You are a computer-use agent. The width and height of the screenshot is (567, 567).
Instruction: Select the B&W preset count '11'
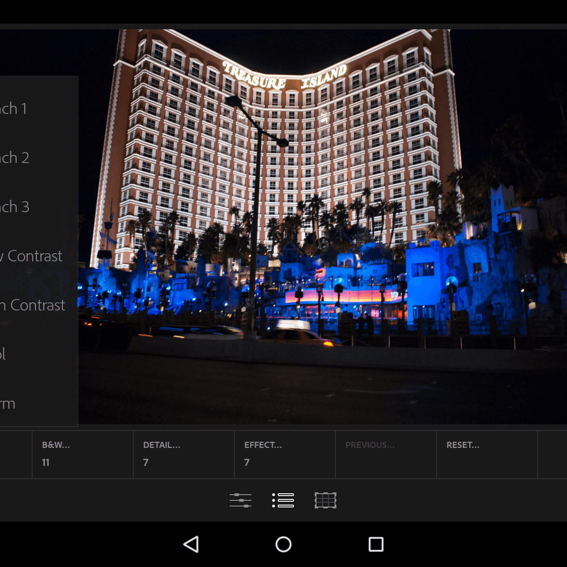coord(46,463)
